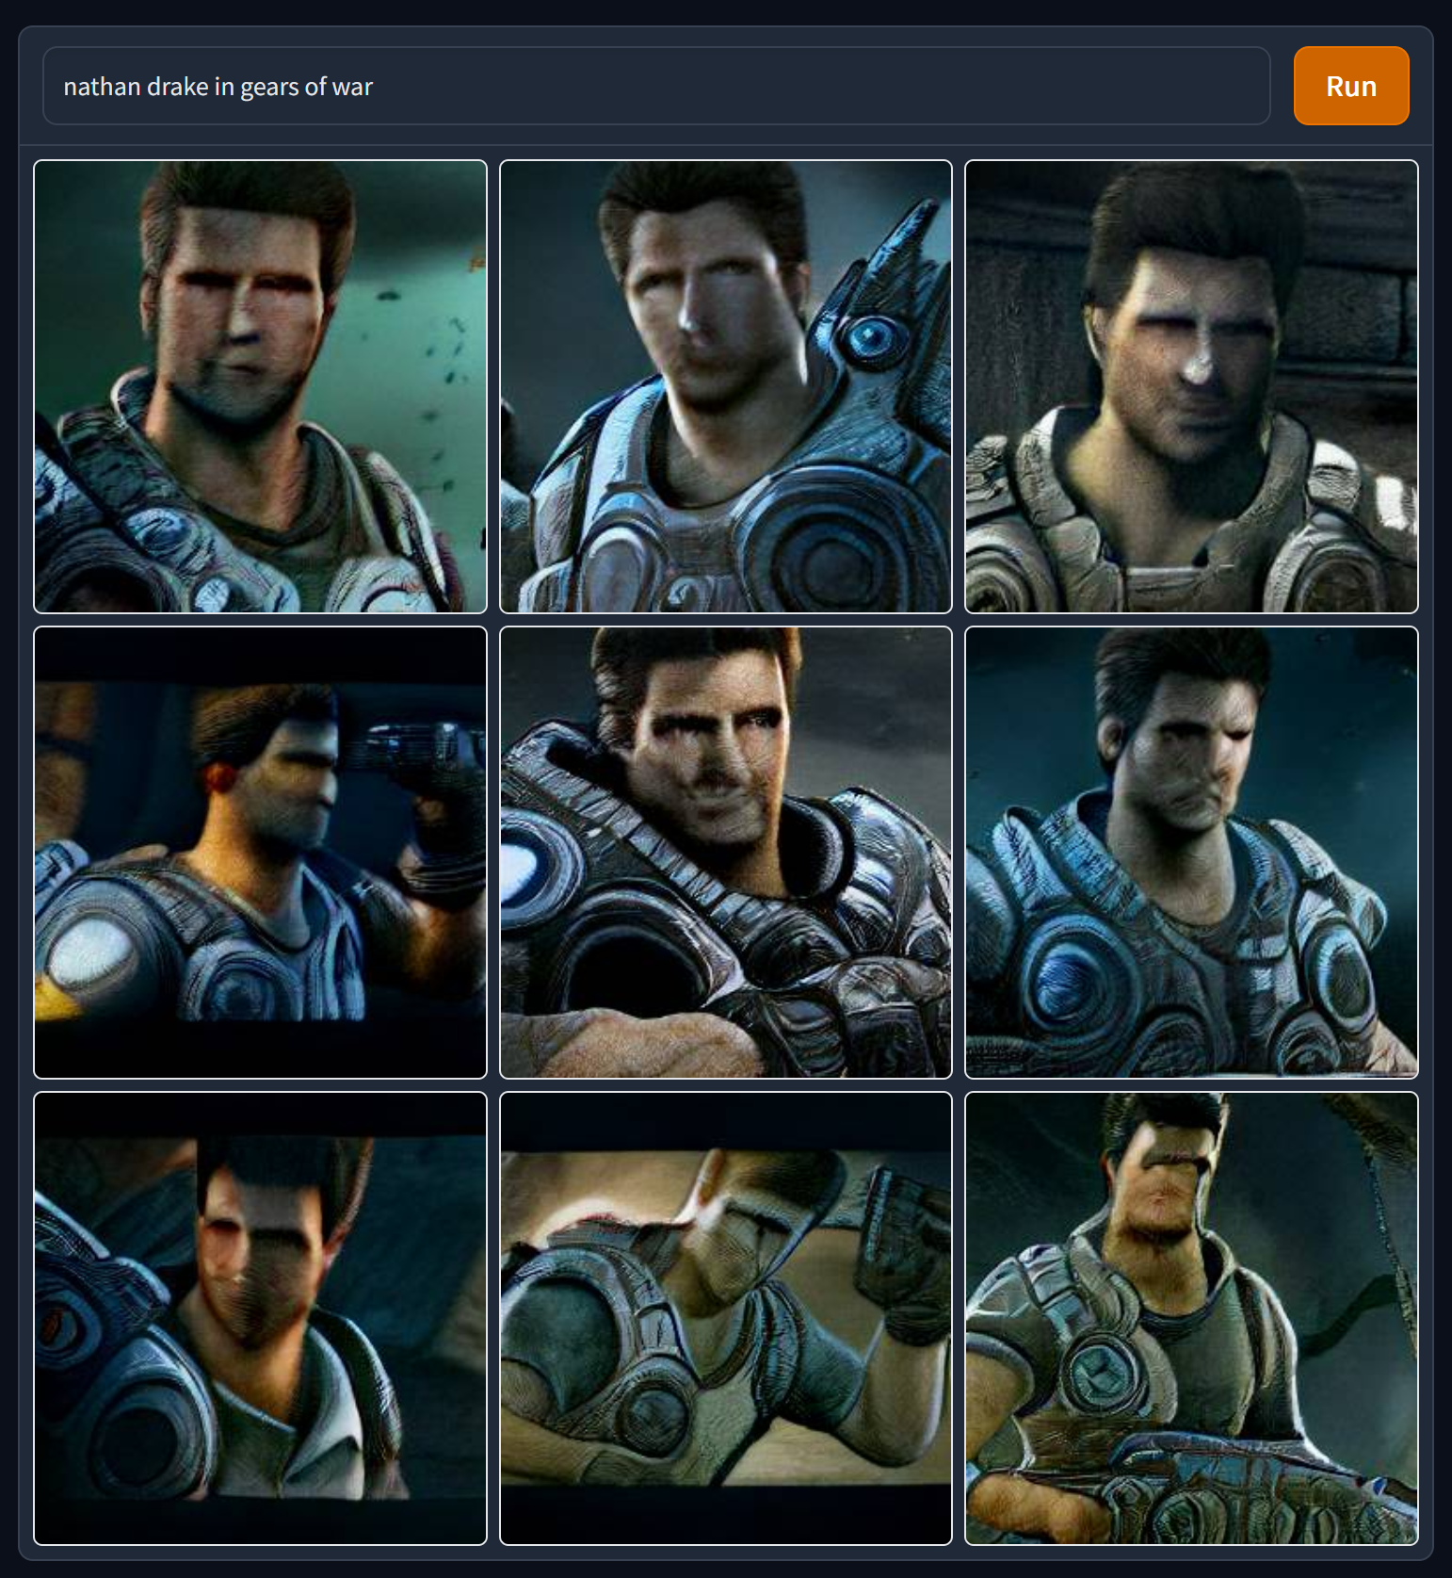Open the top-right image with brick wall
Screen dimensions: 1452x1578
(1191, 386)
